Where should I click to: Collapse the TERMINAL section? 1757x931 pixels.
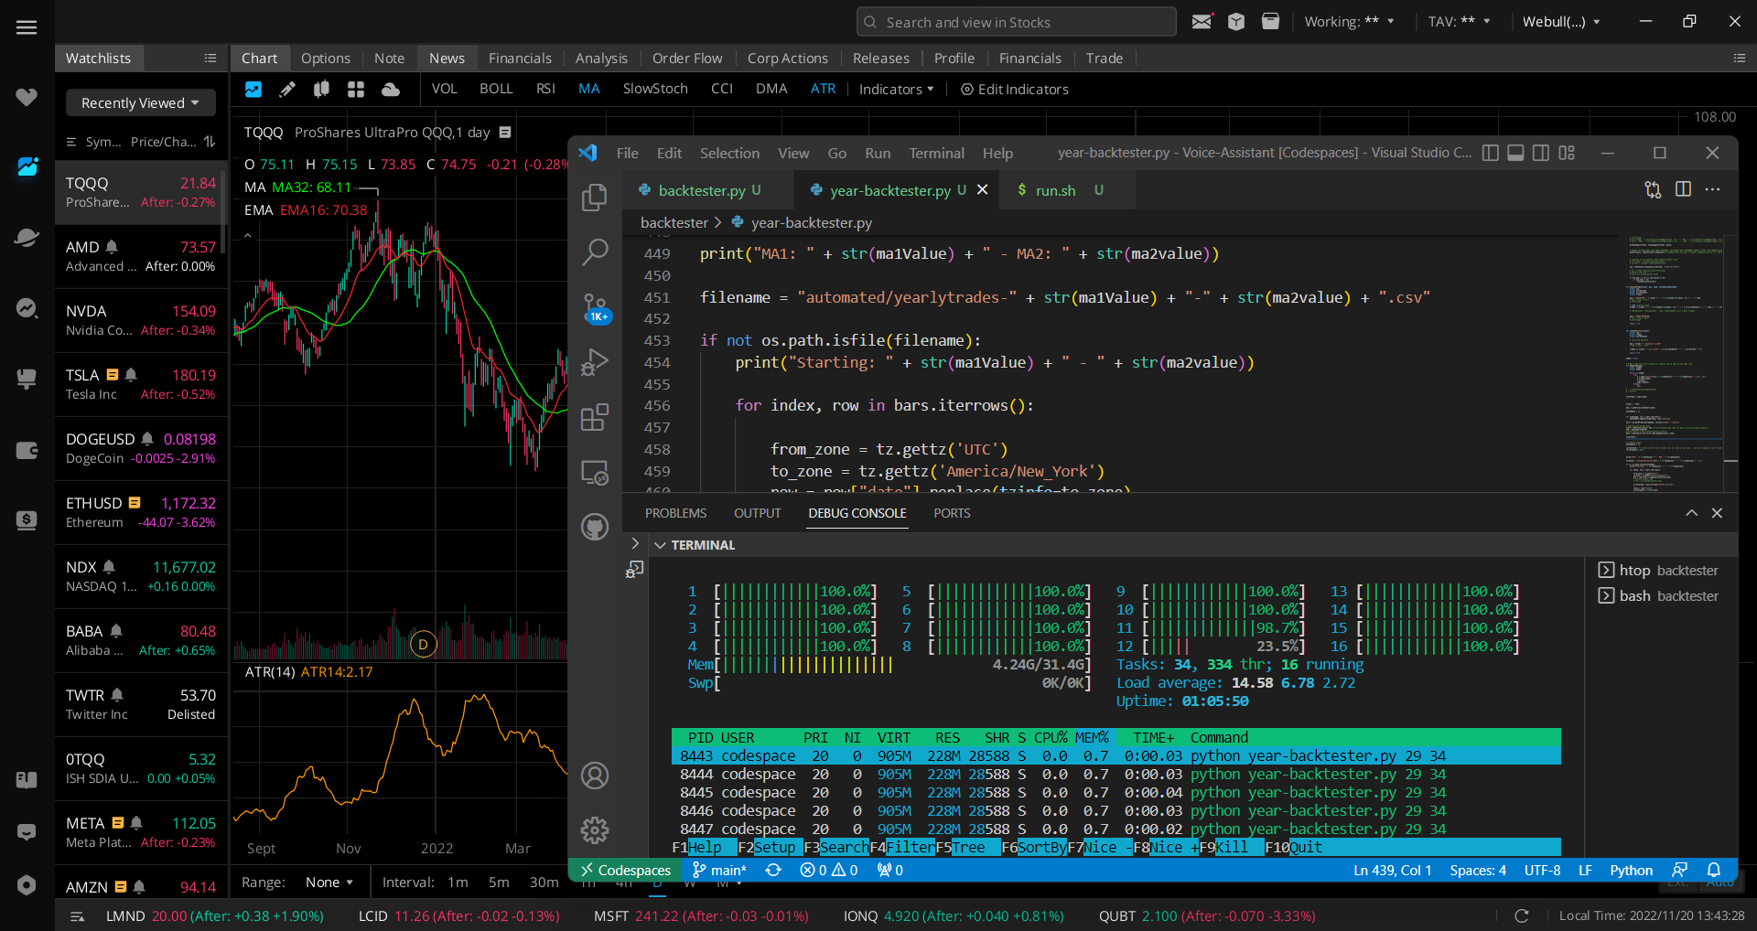[660, 545]
